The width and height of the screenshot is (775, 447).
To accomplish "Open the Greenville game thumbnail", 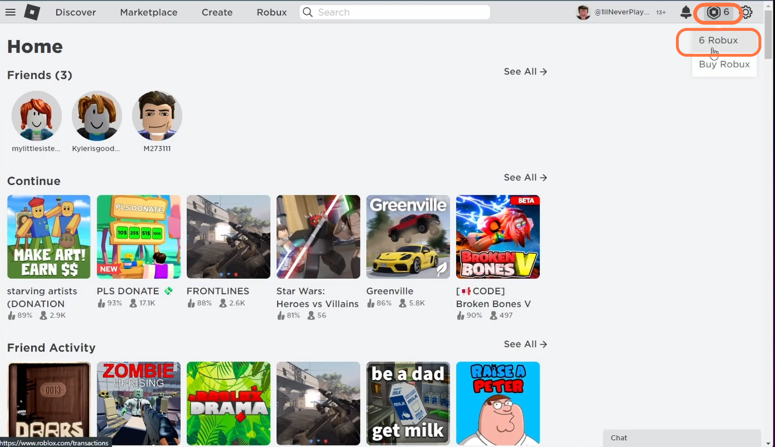I will tap(408, 236).
